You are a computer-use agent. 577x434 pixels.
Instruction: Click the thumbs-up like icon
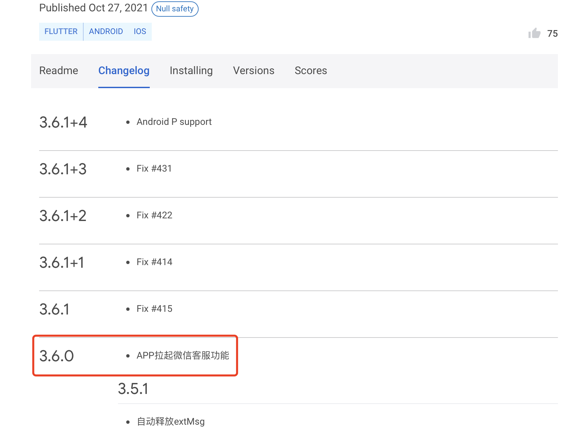pyautogui.click(x=534, y=33)
